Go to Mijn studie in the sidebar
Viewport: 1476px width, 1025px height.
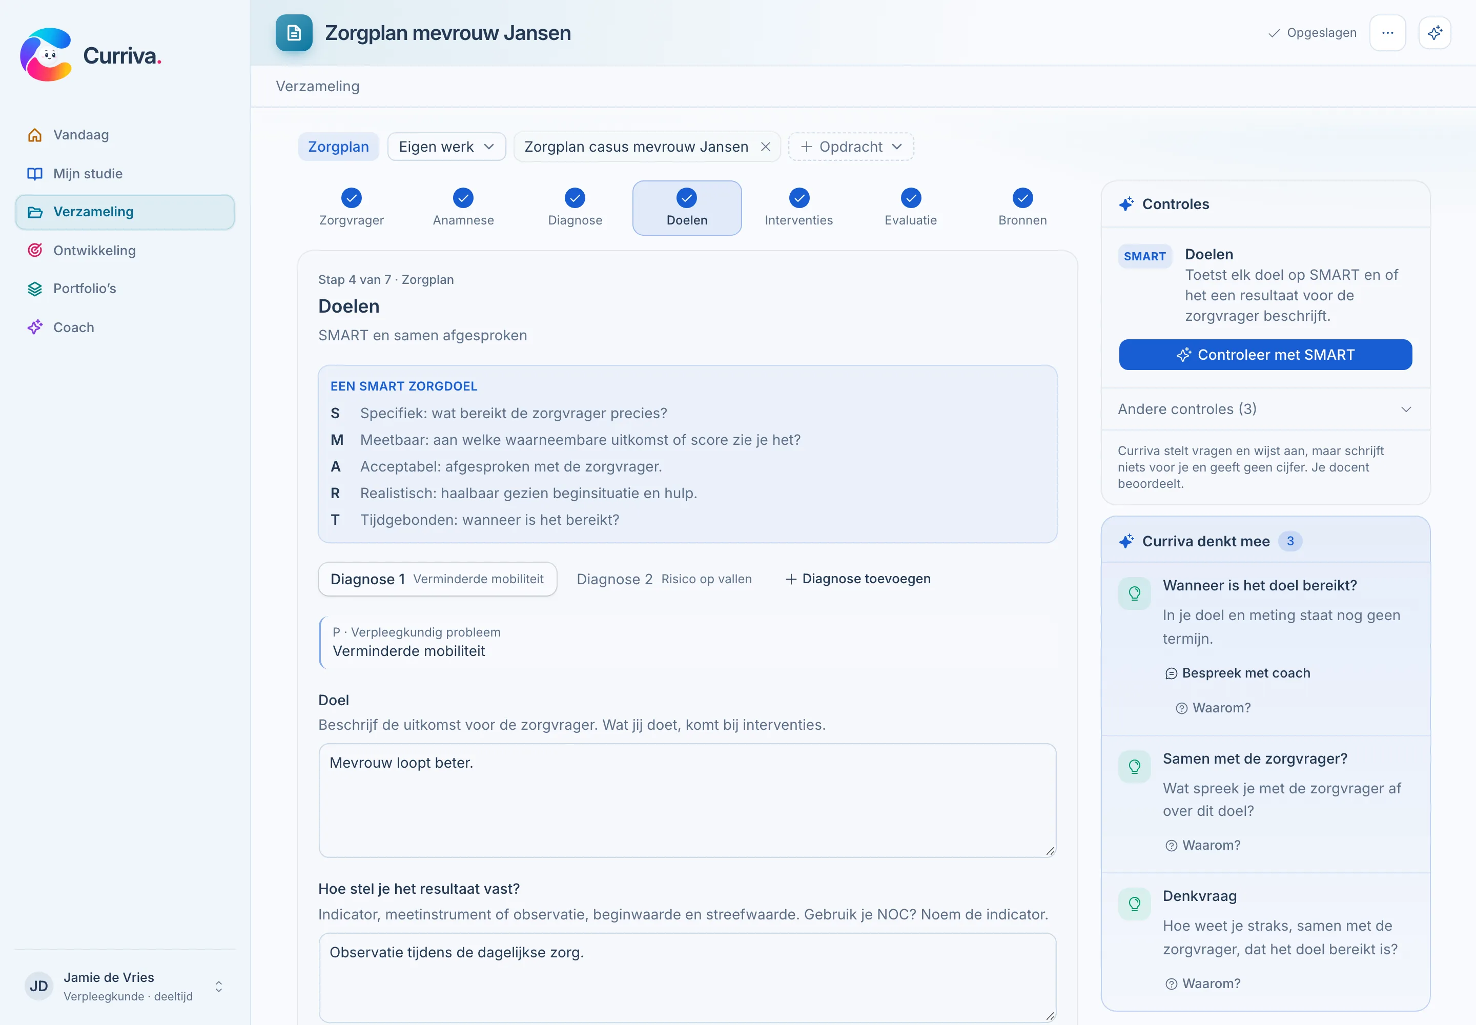(125, 173)
